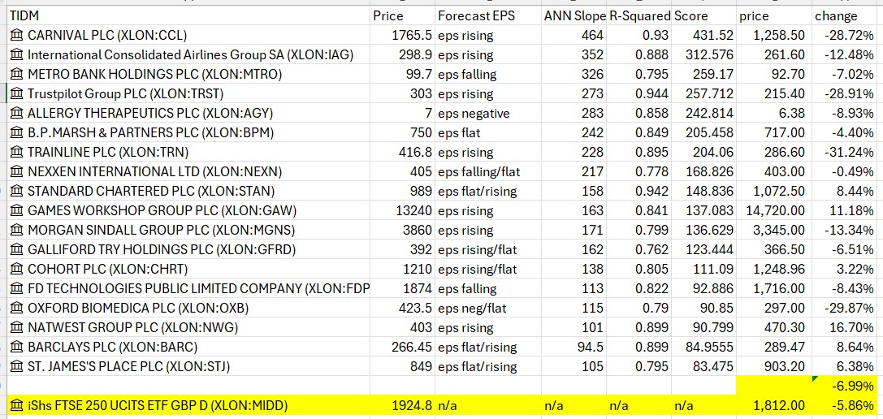Click the stock icon beside B.P.MARSH & PARTNERS
This screenshot has width=883, height=419.
point(17,133)
